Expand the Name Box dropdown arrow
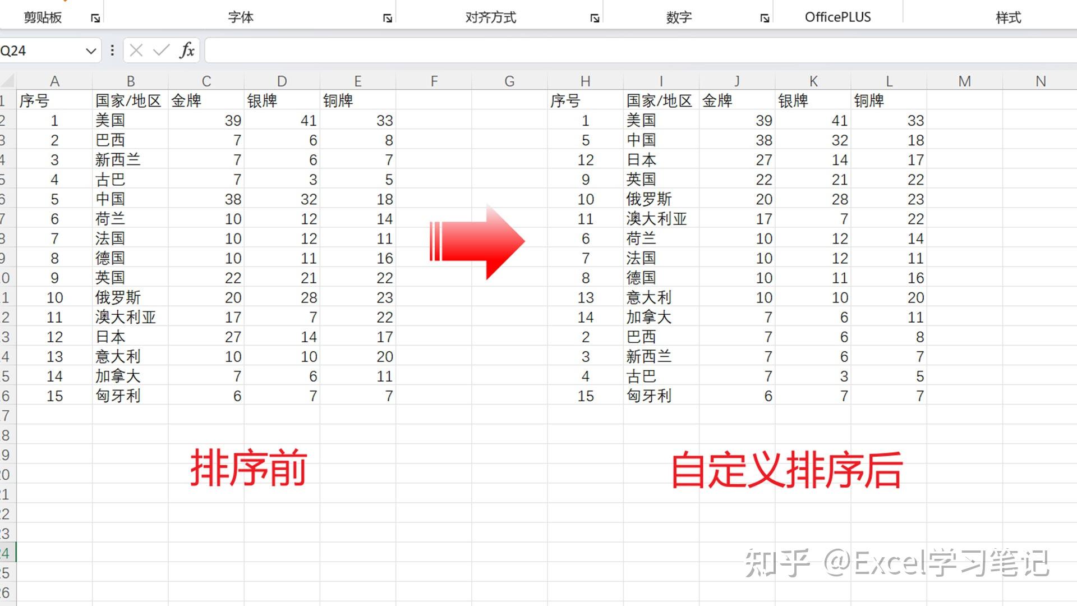The image size is (1077, 606). click(x=91, y=51)
